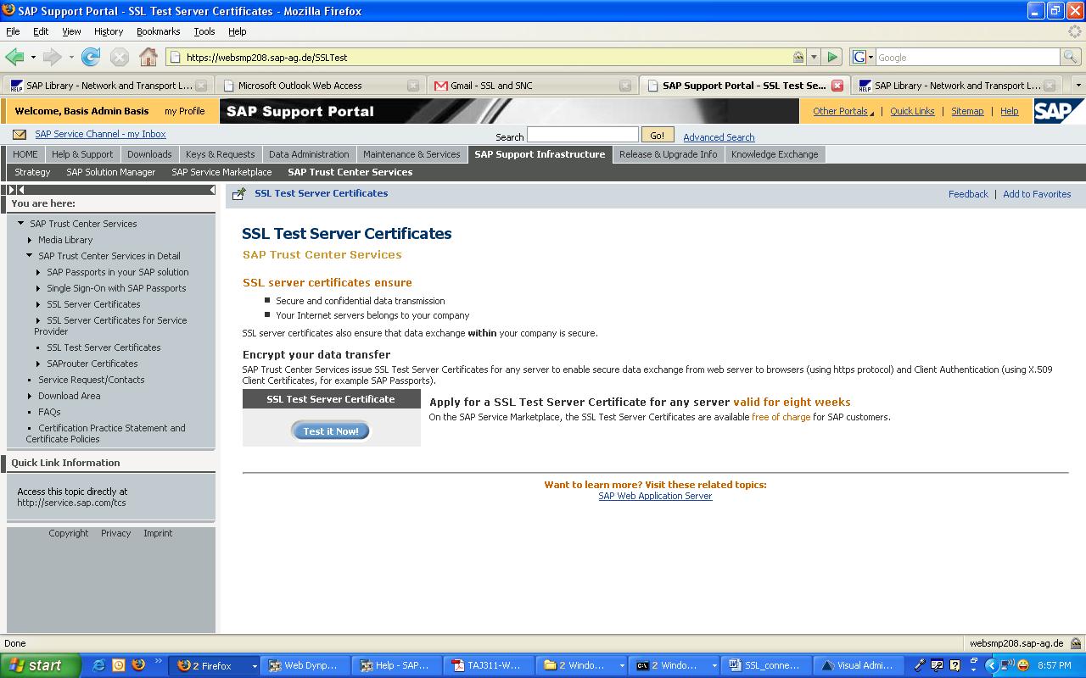Screen dimensions: 1086x678
Task: Click the Test it Now! button
Action: 331,431
